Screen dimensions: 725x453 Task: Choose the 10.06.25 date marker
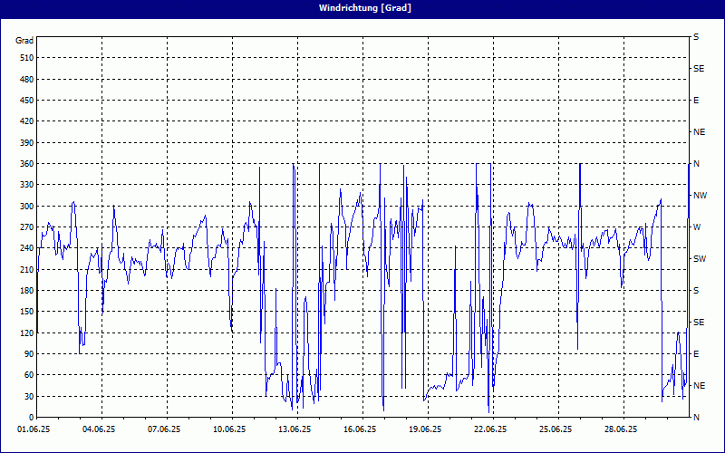(232, 430)
